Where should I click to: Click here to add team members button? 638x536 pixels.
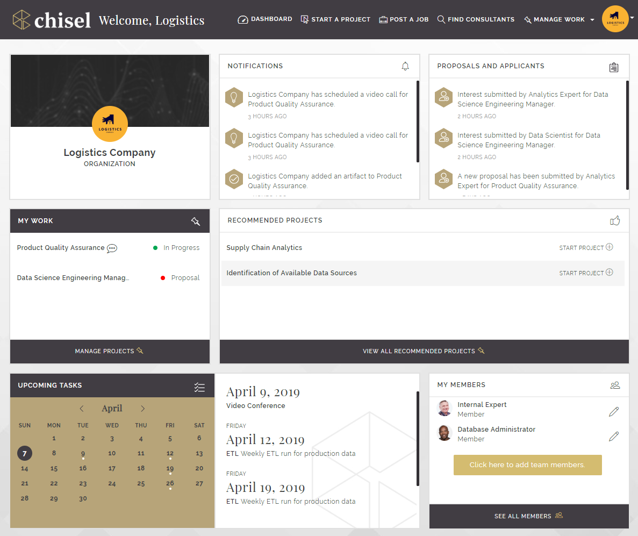tap(527, 465)
